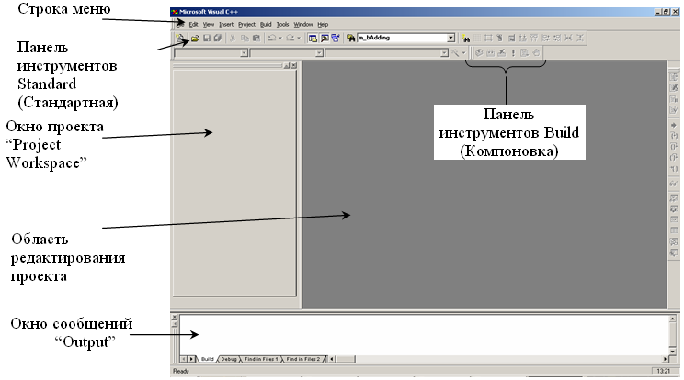
Task: Switch to the Debug output tab
Action: (229, 359)
